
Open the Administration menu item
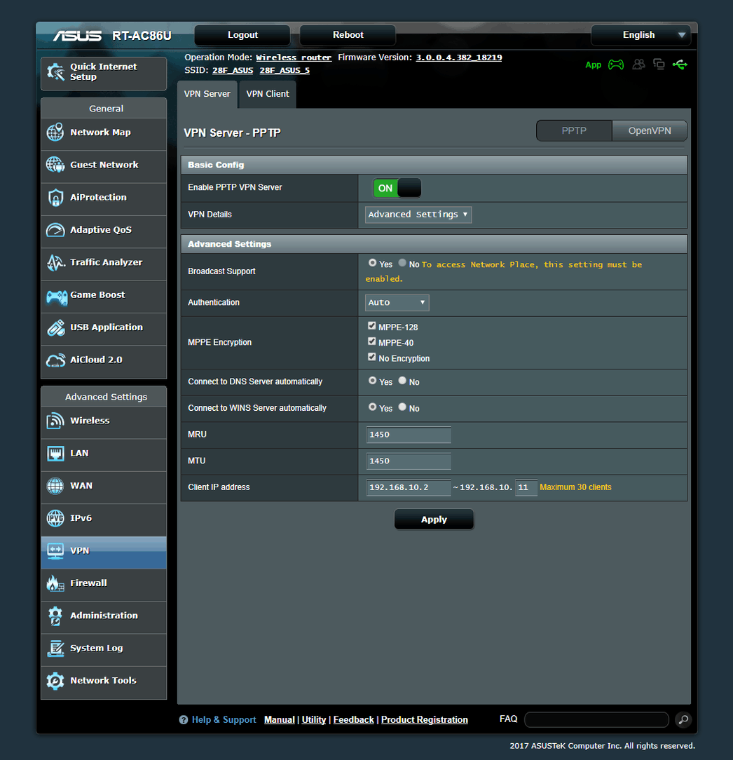point(104,616)
